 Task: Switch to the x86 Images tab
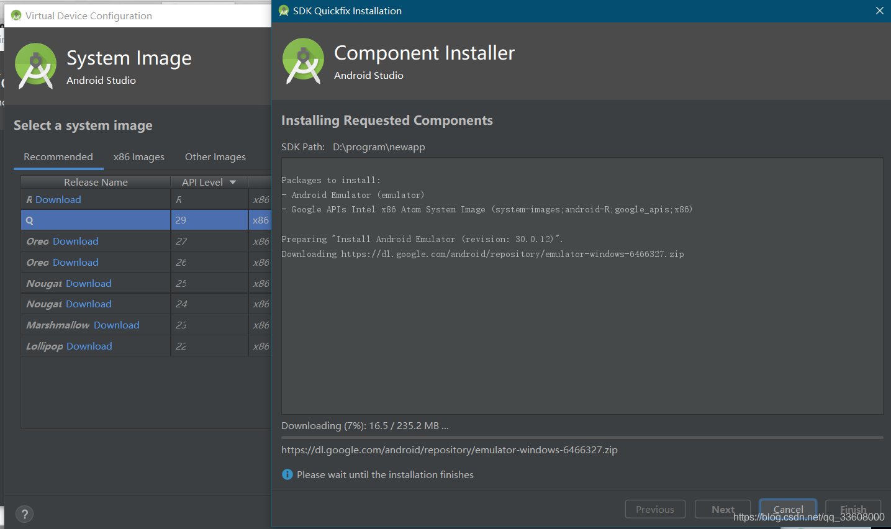(x=139, y=156)
